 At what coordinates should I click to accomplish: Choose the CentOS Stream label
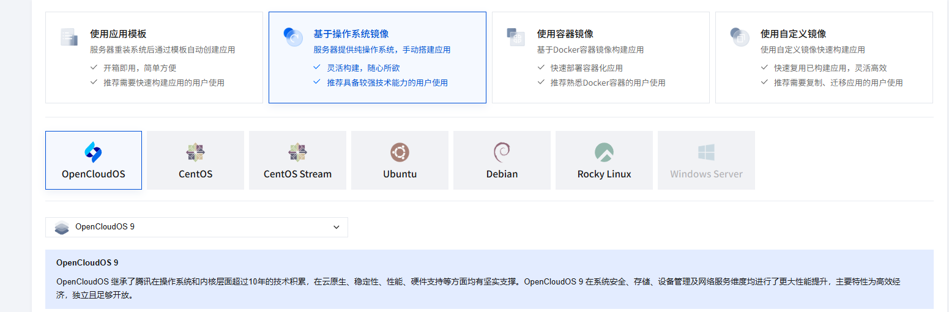(x=297, y=174)
